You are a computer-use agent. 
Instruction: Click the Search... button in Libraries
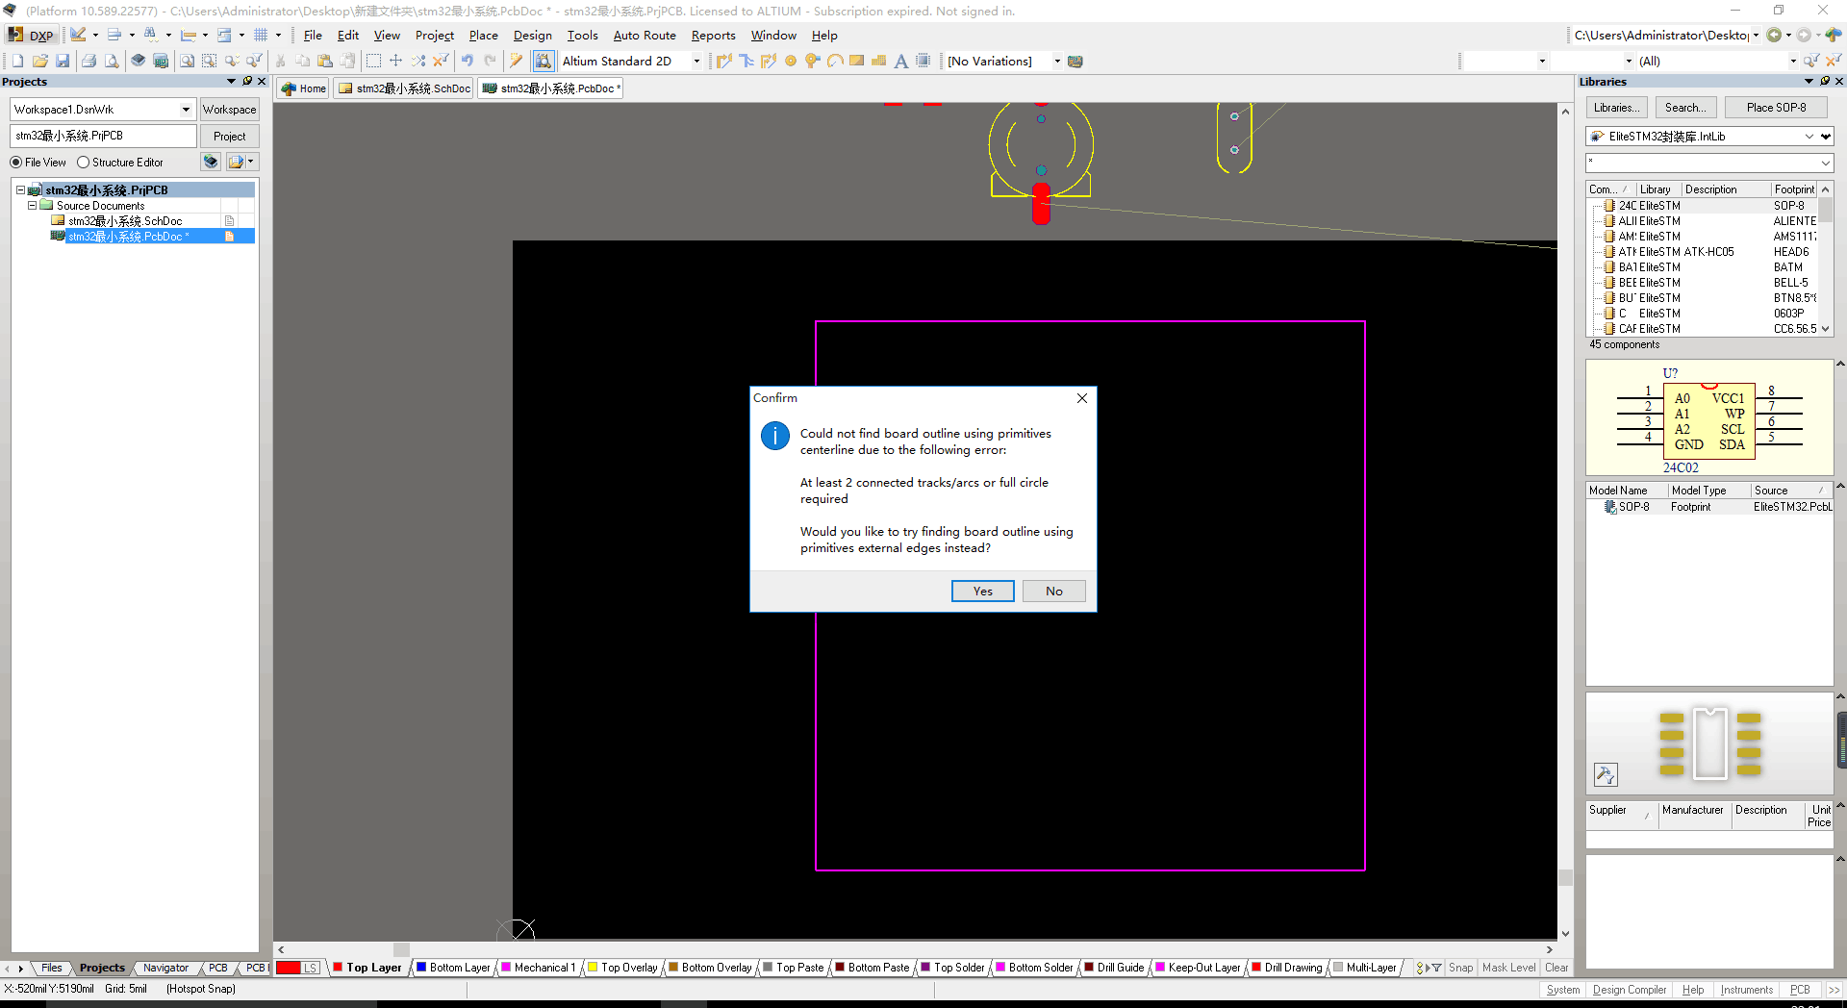(x=1685, y=108)
